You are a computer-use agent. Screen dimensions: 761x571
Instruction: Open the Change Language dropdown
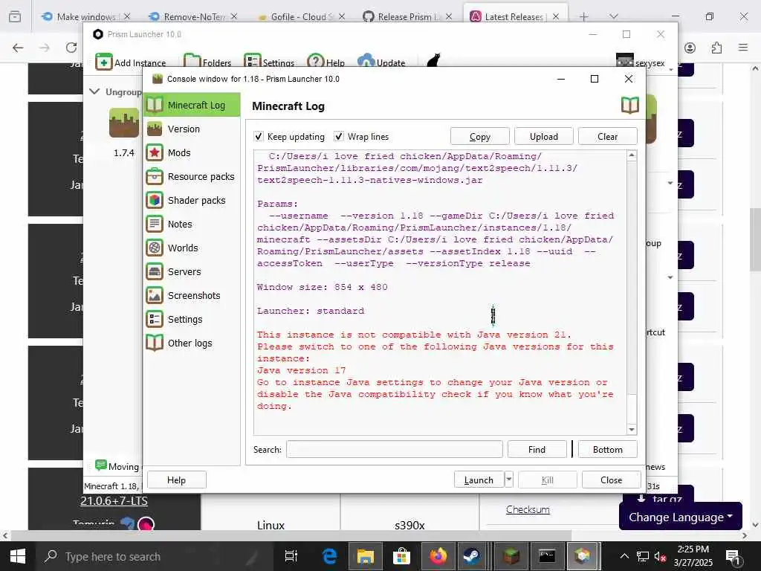pyautogui.click(x=681, y=517)
